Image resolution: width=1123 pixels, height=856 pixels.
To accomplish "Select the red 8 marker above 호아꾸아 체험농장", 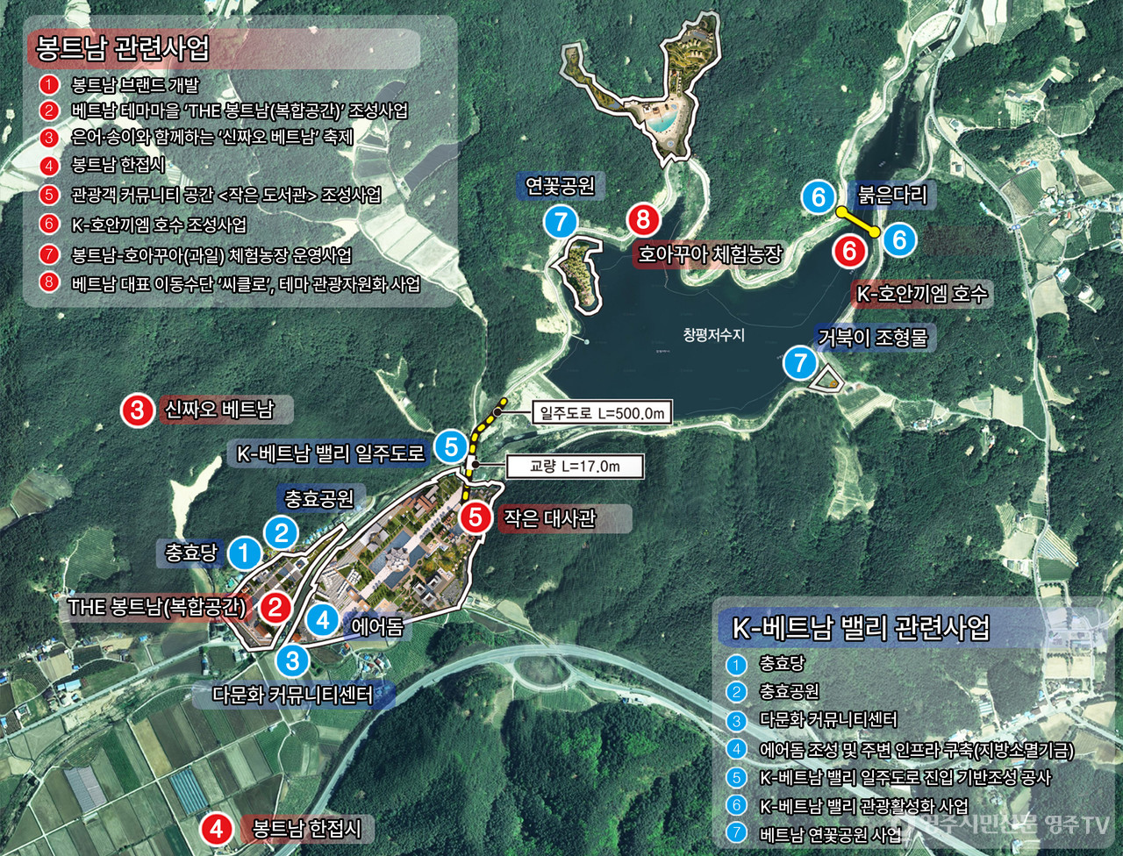I will pyautogui.click(x=643, y=221).
